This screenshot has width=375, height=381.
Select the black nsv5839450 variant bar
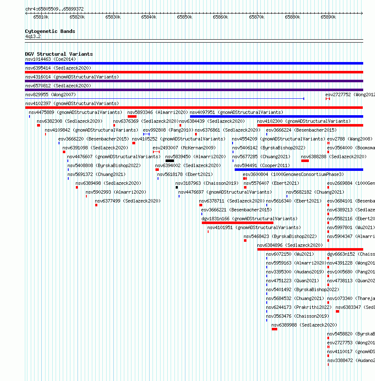[170, 161]
